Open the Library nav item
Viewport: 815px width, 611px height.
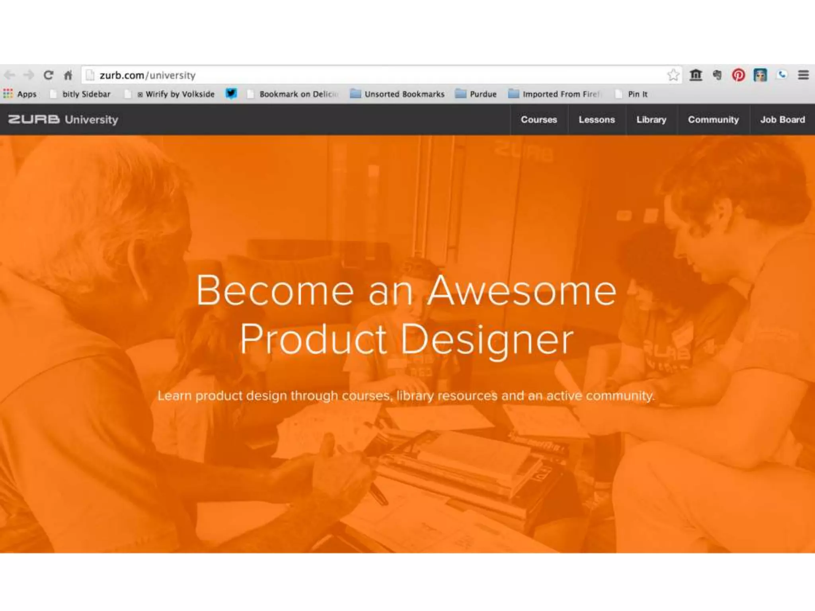[x=651, y=119]
